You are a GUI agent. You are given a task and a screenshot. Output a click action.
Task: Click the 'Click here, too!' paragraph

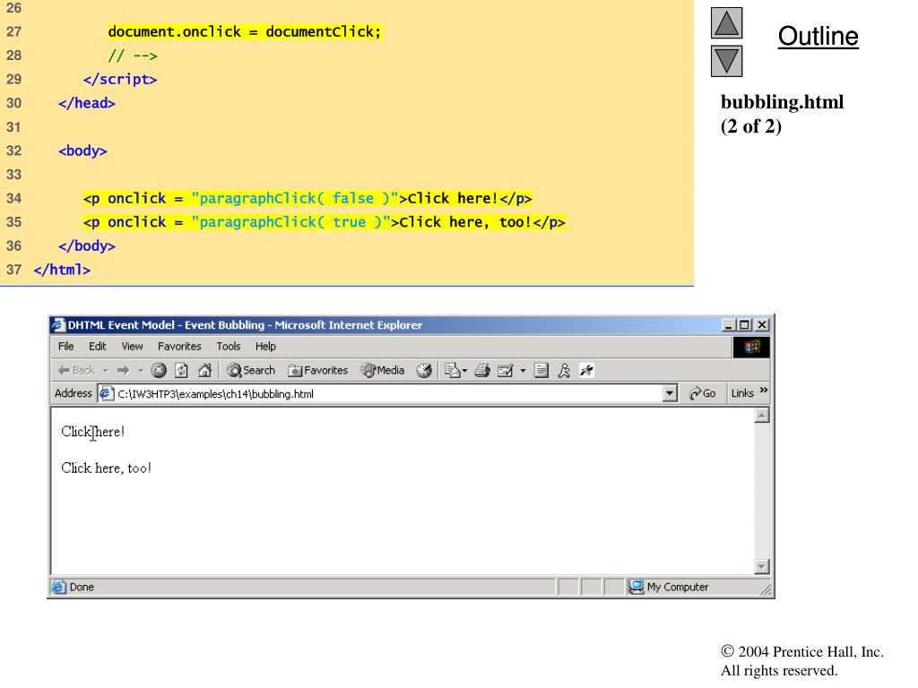pos(106,468)
